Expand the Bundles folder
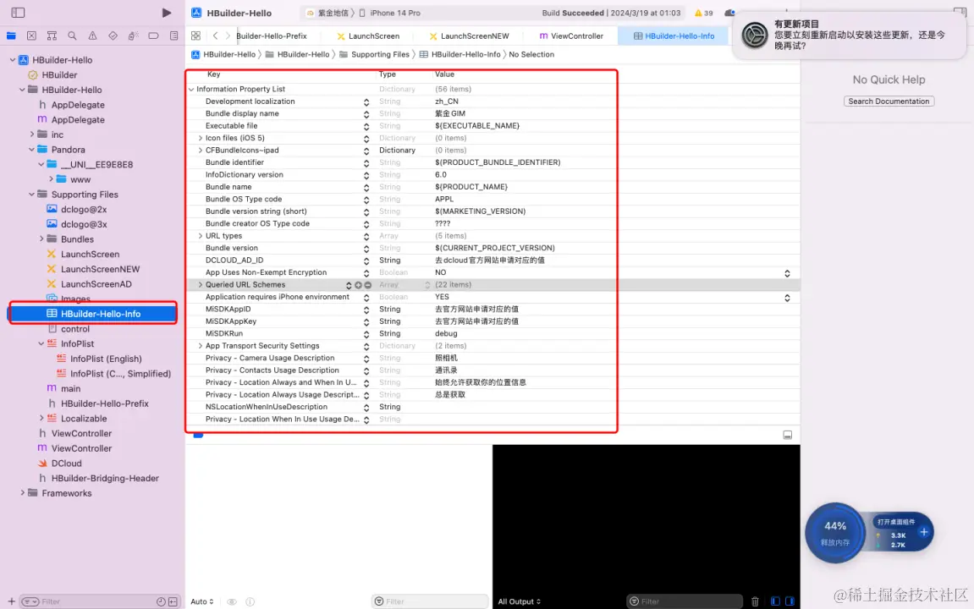The width and height of the screenshot is (974, 609). (x=41, y=239)
